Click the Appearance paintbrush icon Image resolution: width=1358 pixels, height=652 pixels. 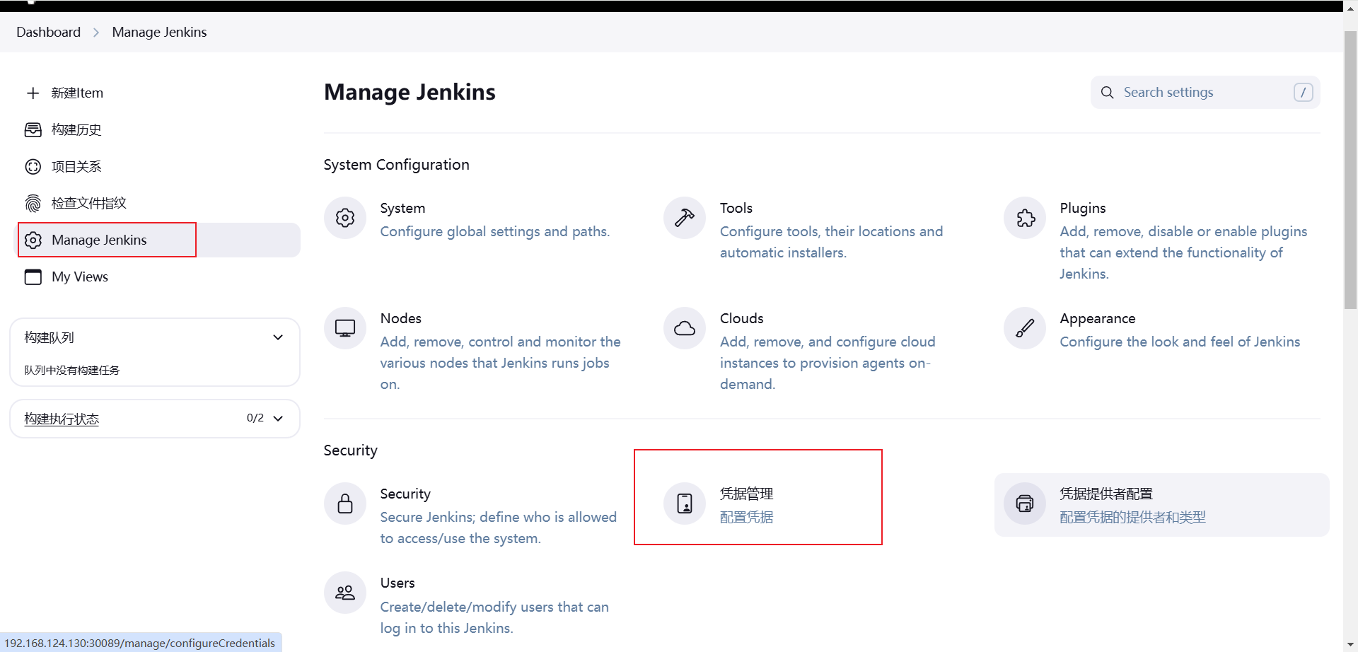pyautogui.click(x=1025, y=328)
